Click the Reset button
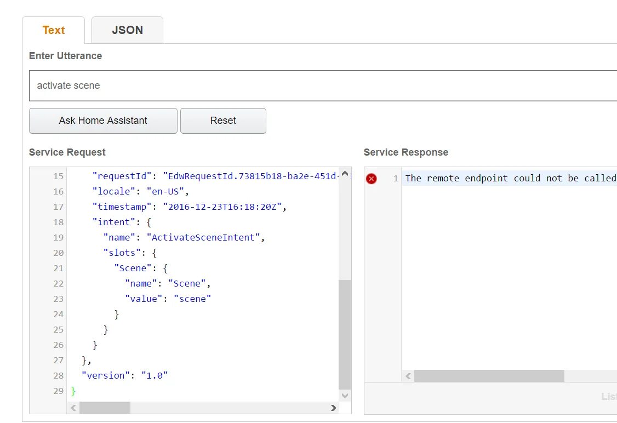Image resolution: width=617 pixels, height=423 pixels. pos(223,121)
